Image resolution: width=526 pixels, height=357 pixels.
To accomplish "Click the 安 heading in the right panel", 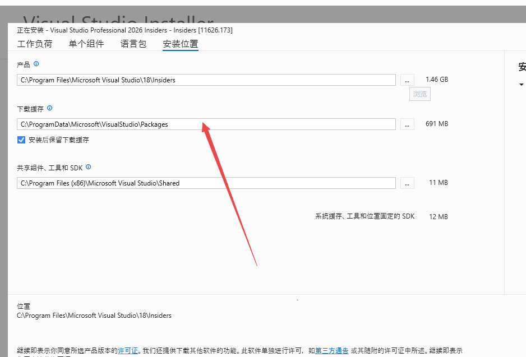I will [522, 67].
